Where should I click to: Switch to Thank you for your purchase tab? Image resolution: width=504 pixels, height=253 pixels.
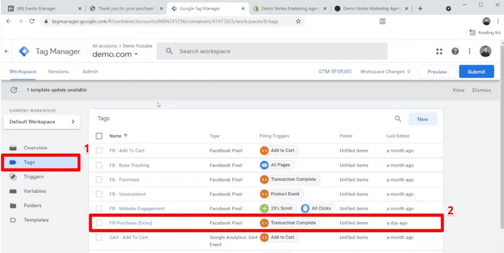coord(126,9)
